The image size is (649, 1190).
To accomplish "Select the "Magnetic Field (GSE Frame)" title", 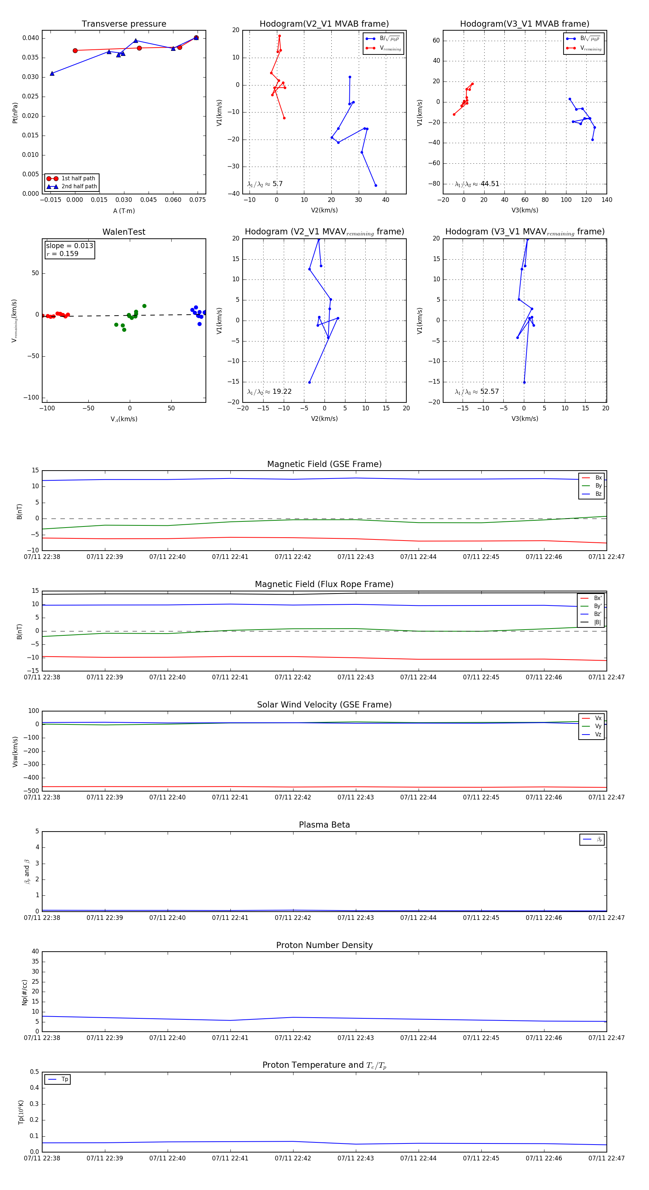I will click(x=324, y=464).
